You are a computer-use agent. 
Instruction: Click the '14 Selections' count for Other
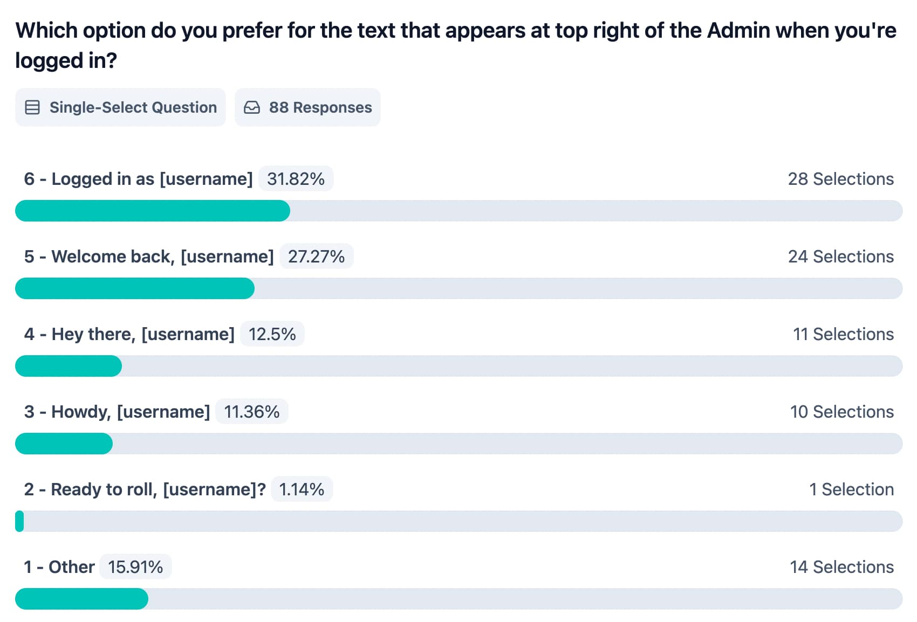point(841,567)
